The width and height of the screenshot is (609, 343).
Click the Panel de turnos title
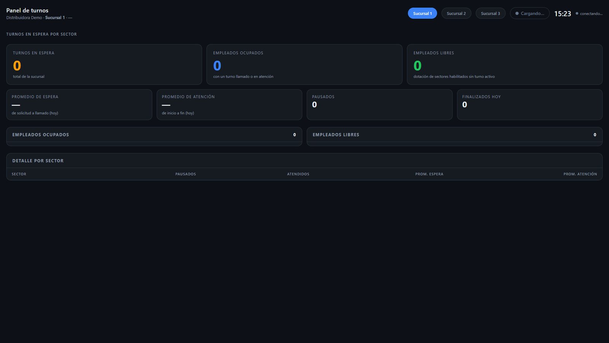click(27, 10)
